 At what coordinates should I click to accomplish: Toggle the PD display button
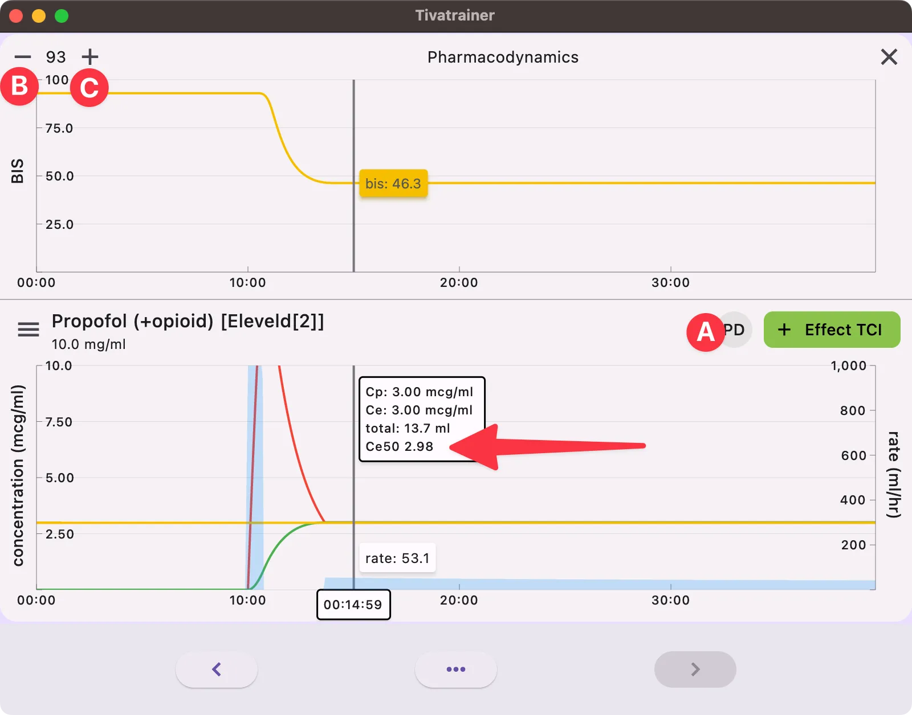(x=736, y=330)
